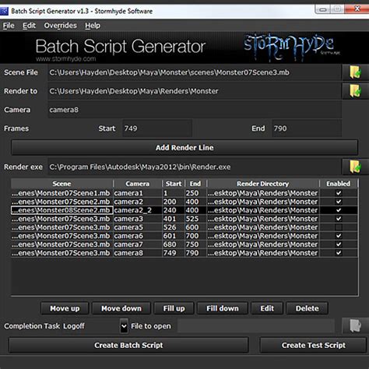Browse for the Render exe with its folder icon
The height and width of the screenshot is (369, 369).
point(355,167)
